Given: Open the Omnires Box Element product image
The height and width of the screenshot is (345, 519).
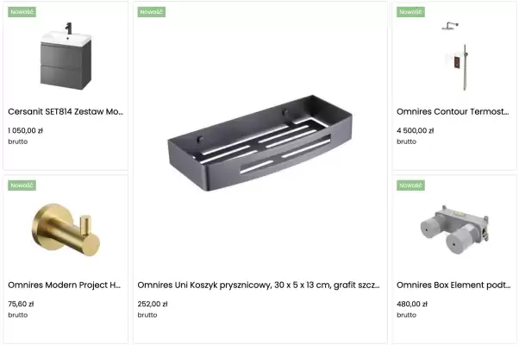Looking at the screenshot, I should click(453, 230).
